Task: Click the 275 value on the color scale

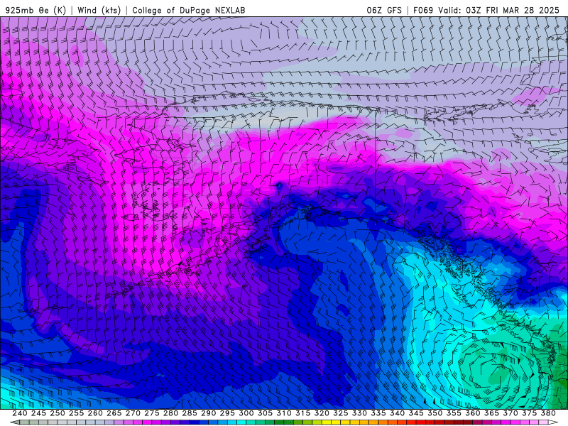Action: click(152, 413)
